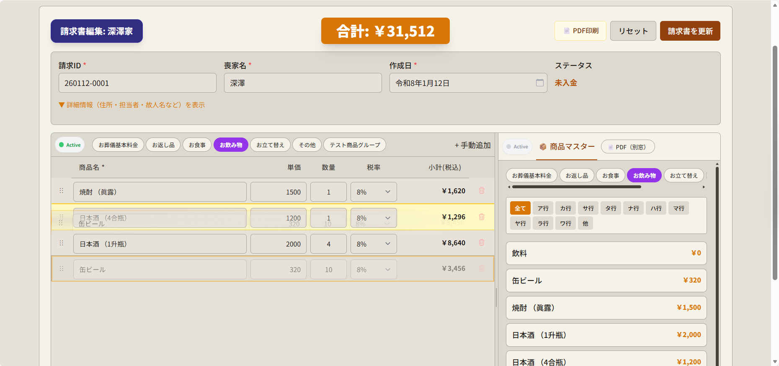Switch to お食事 category tab on left
779x366 pixels.
197,145
